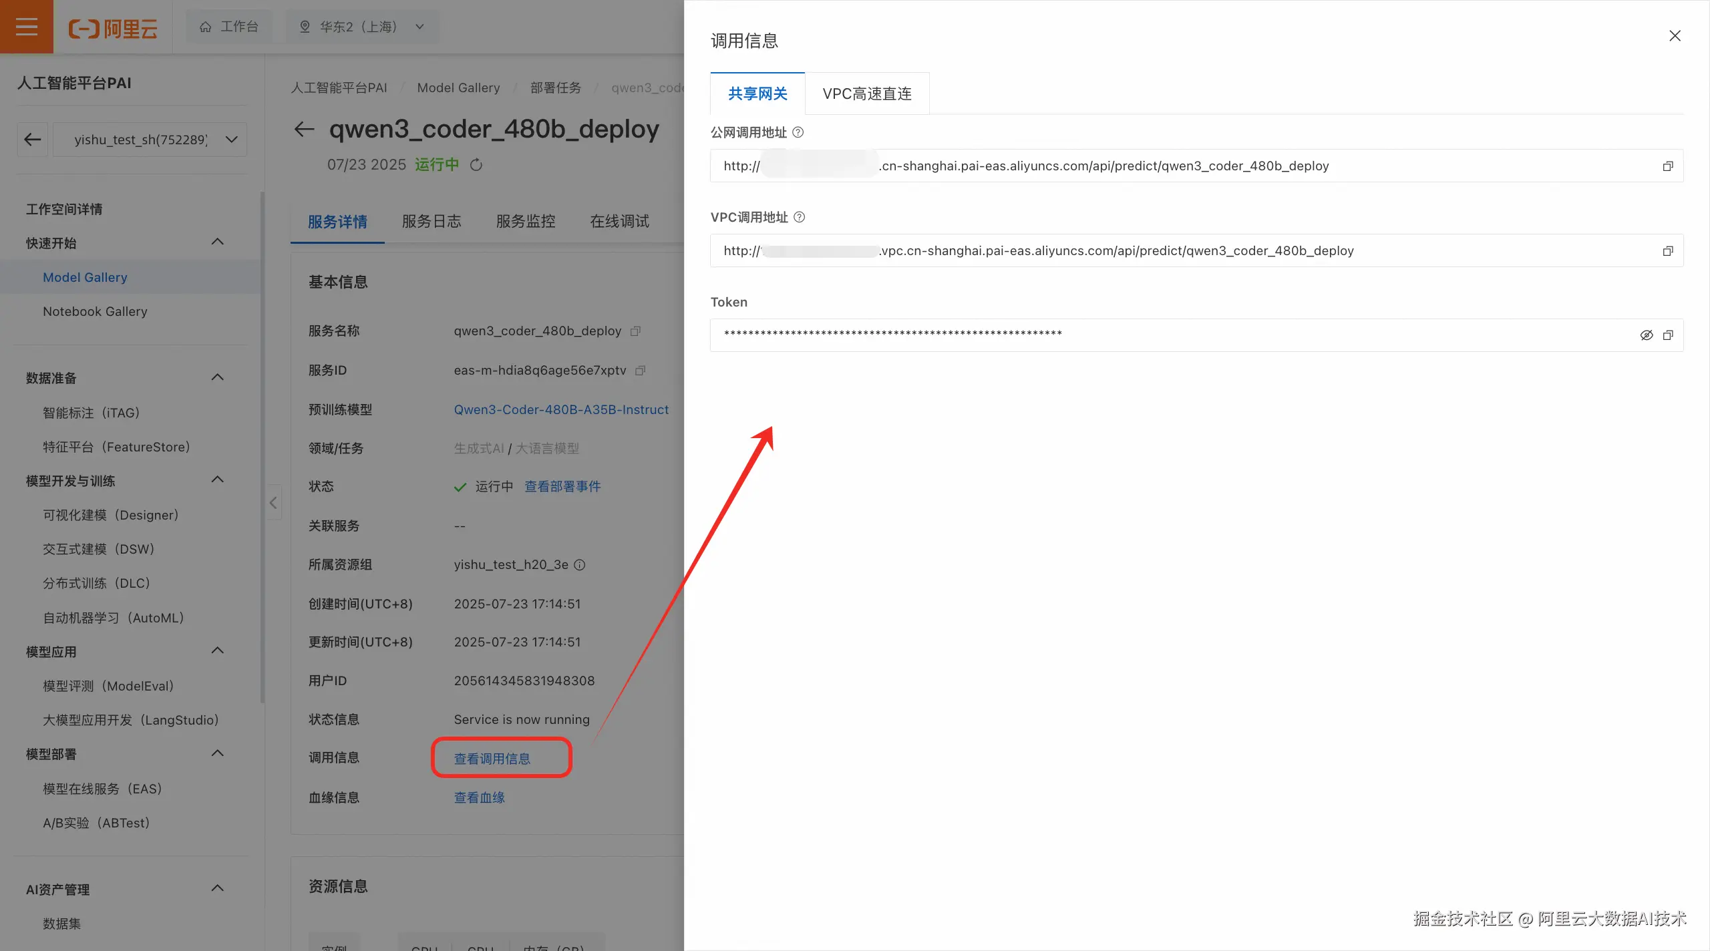This screenshot has width=1710, height=951.
Task: Click status text Service is now running
Action: (522, 719)
